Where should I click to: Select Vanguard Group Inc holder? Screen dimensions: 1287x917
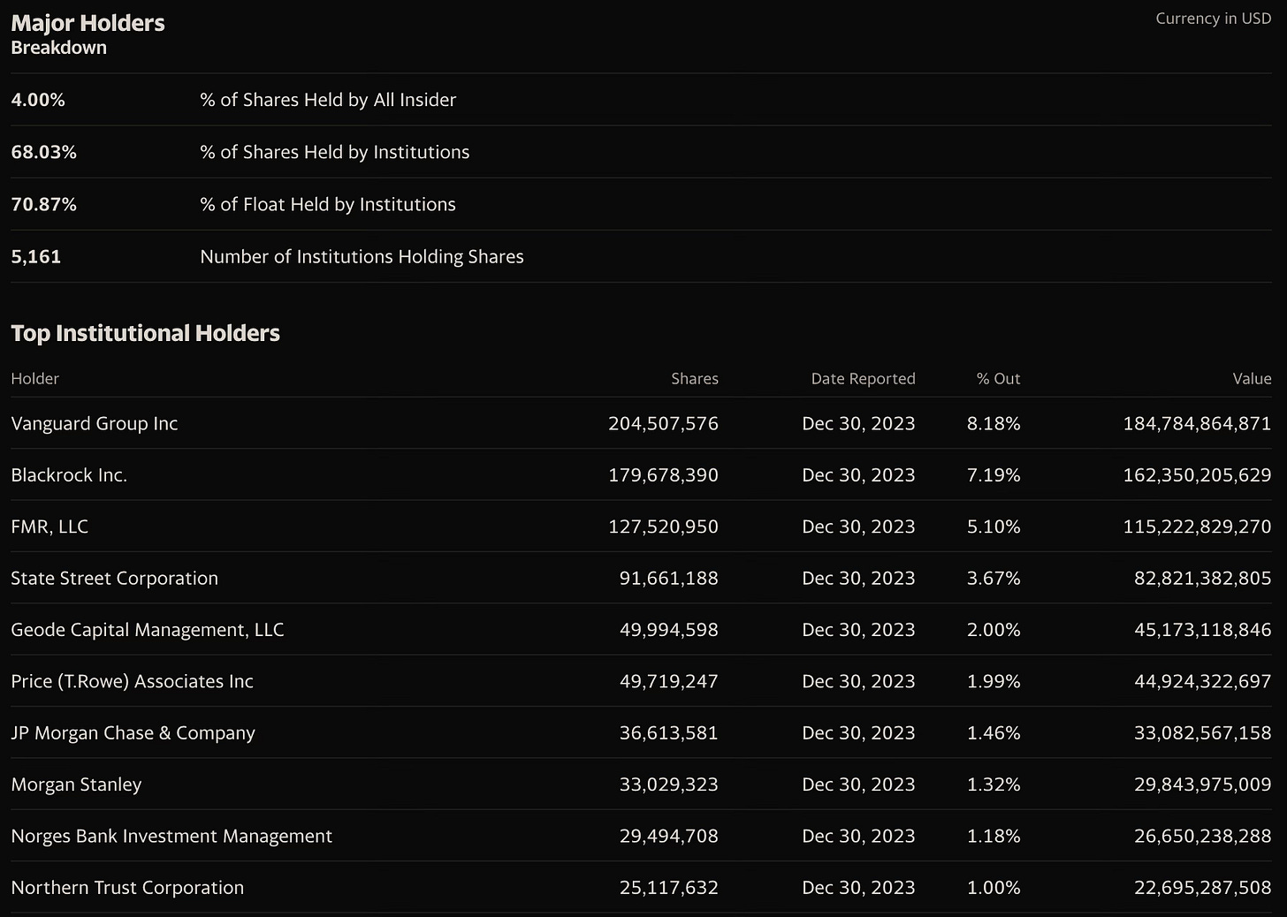pos(95,423)
